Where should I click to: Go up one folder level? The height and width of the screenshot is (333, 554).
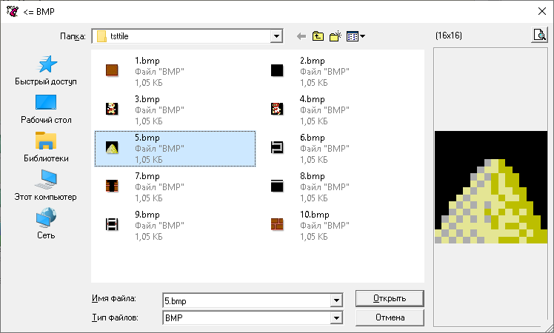[318, 36]
